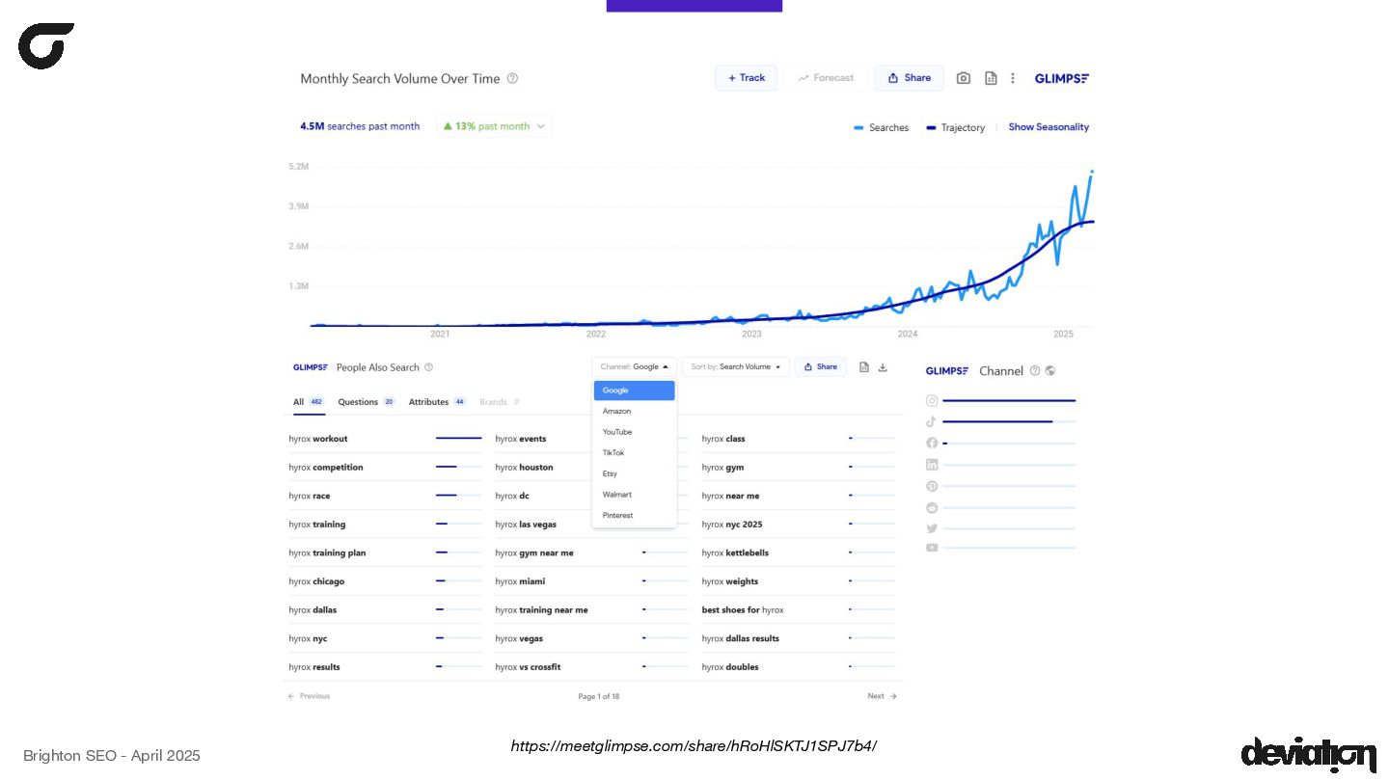
Task: Toggle the Trajectory legend series
Action: point(955,127)
